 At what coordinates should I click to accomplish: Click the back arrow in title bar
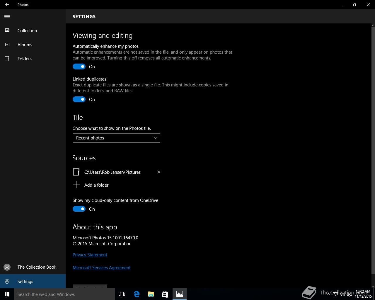(7, 5)
